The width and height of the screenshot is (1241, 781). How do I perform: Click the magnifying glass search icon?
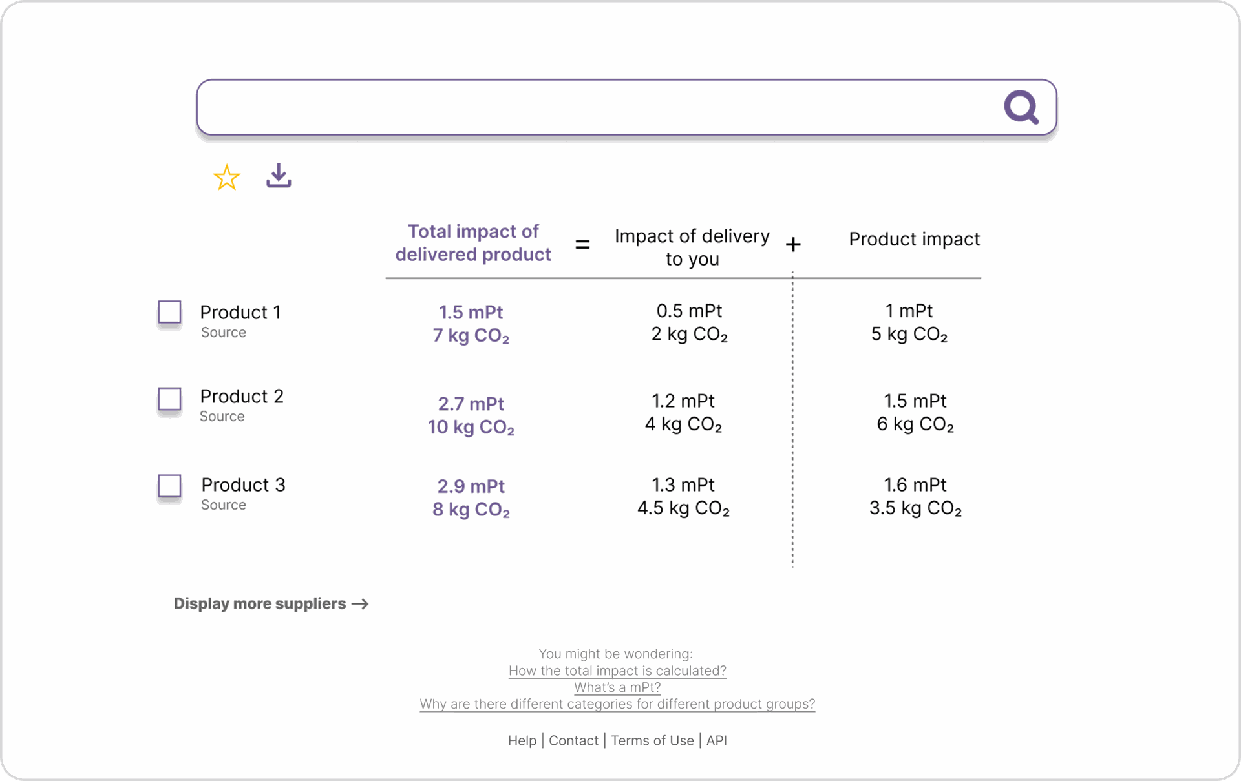(x=1021, y=107)
